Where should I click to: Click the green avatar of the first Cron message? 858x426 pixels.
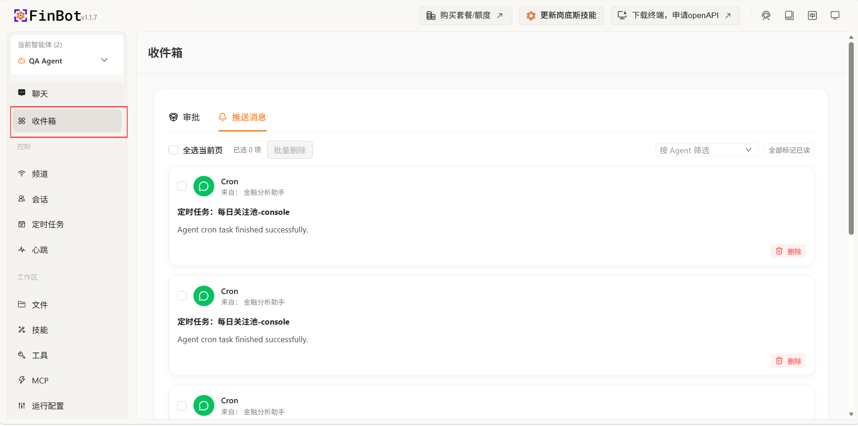click(x=204, y=186)
